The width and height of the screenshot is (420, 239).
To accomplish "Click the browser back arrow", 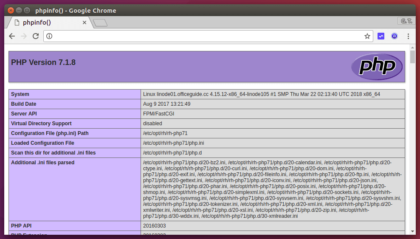I will [12, 36].
